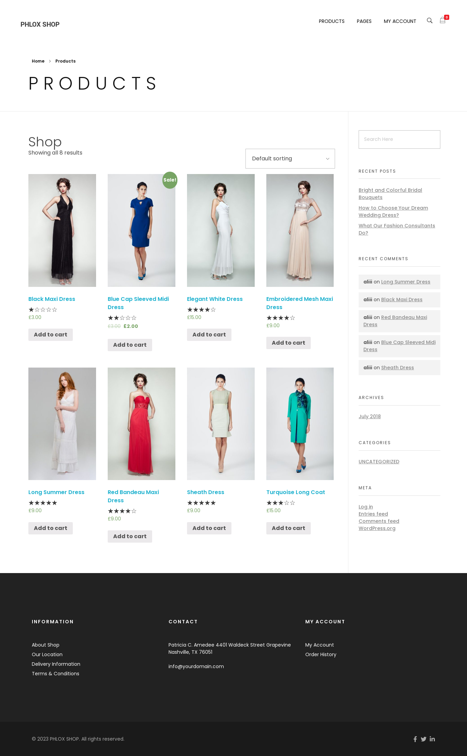The height and width of the screenshot is (756, 467).
Task: Click the Twitter icon in footer
Action: tap(424, 739)
